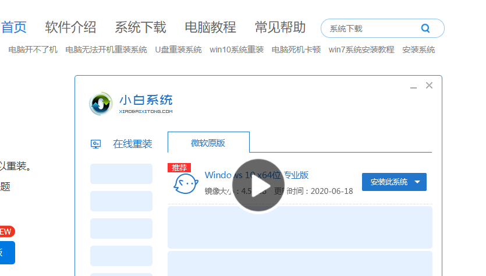Click the magnifier search icon
This screenshot has width=486, height=276.
(425, 28)
